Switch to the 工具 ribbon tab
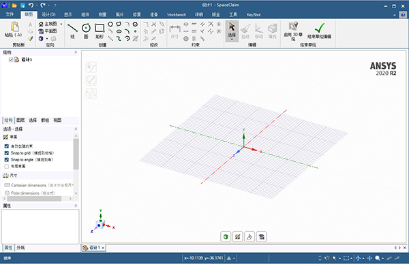Screen dimensions: 409x264 coord(233,14)
